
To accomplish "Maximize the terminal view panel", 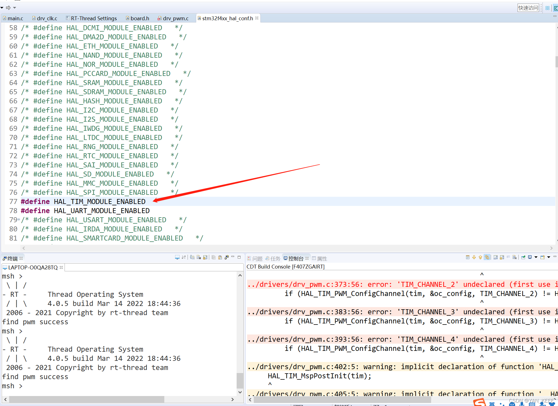I will tap(239, 257).
